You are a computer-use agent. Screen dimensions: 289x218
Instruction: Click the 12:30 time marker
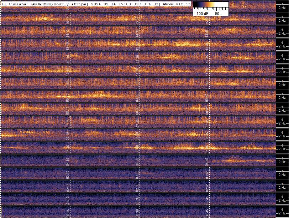(137, 57)
